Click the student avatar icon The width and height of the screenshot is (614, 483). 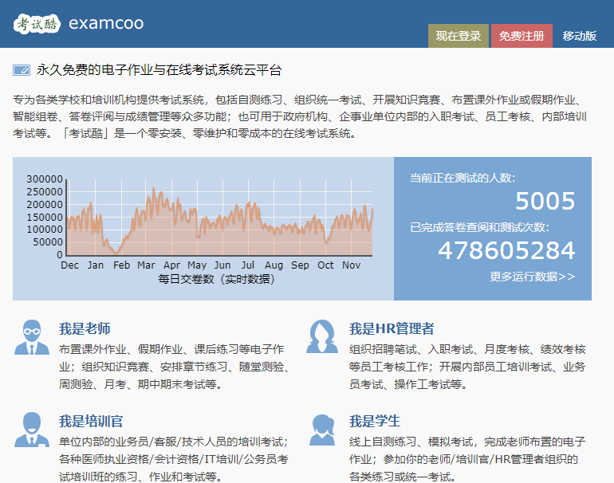(322, 430)
